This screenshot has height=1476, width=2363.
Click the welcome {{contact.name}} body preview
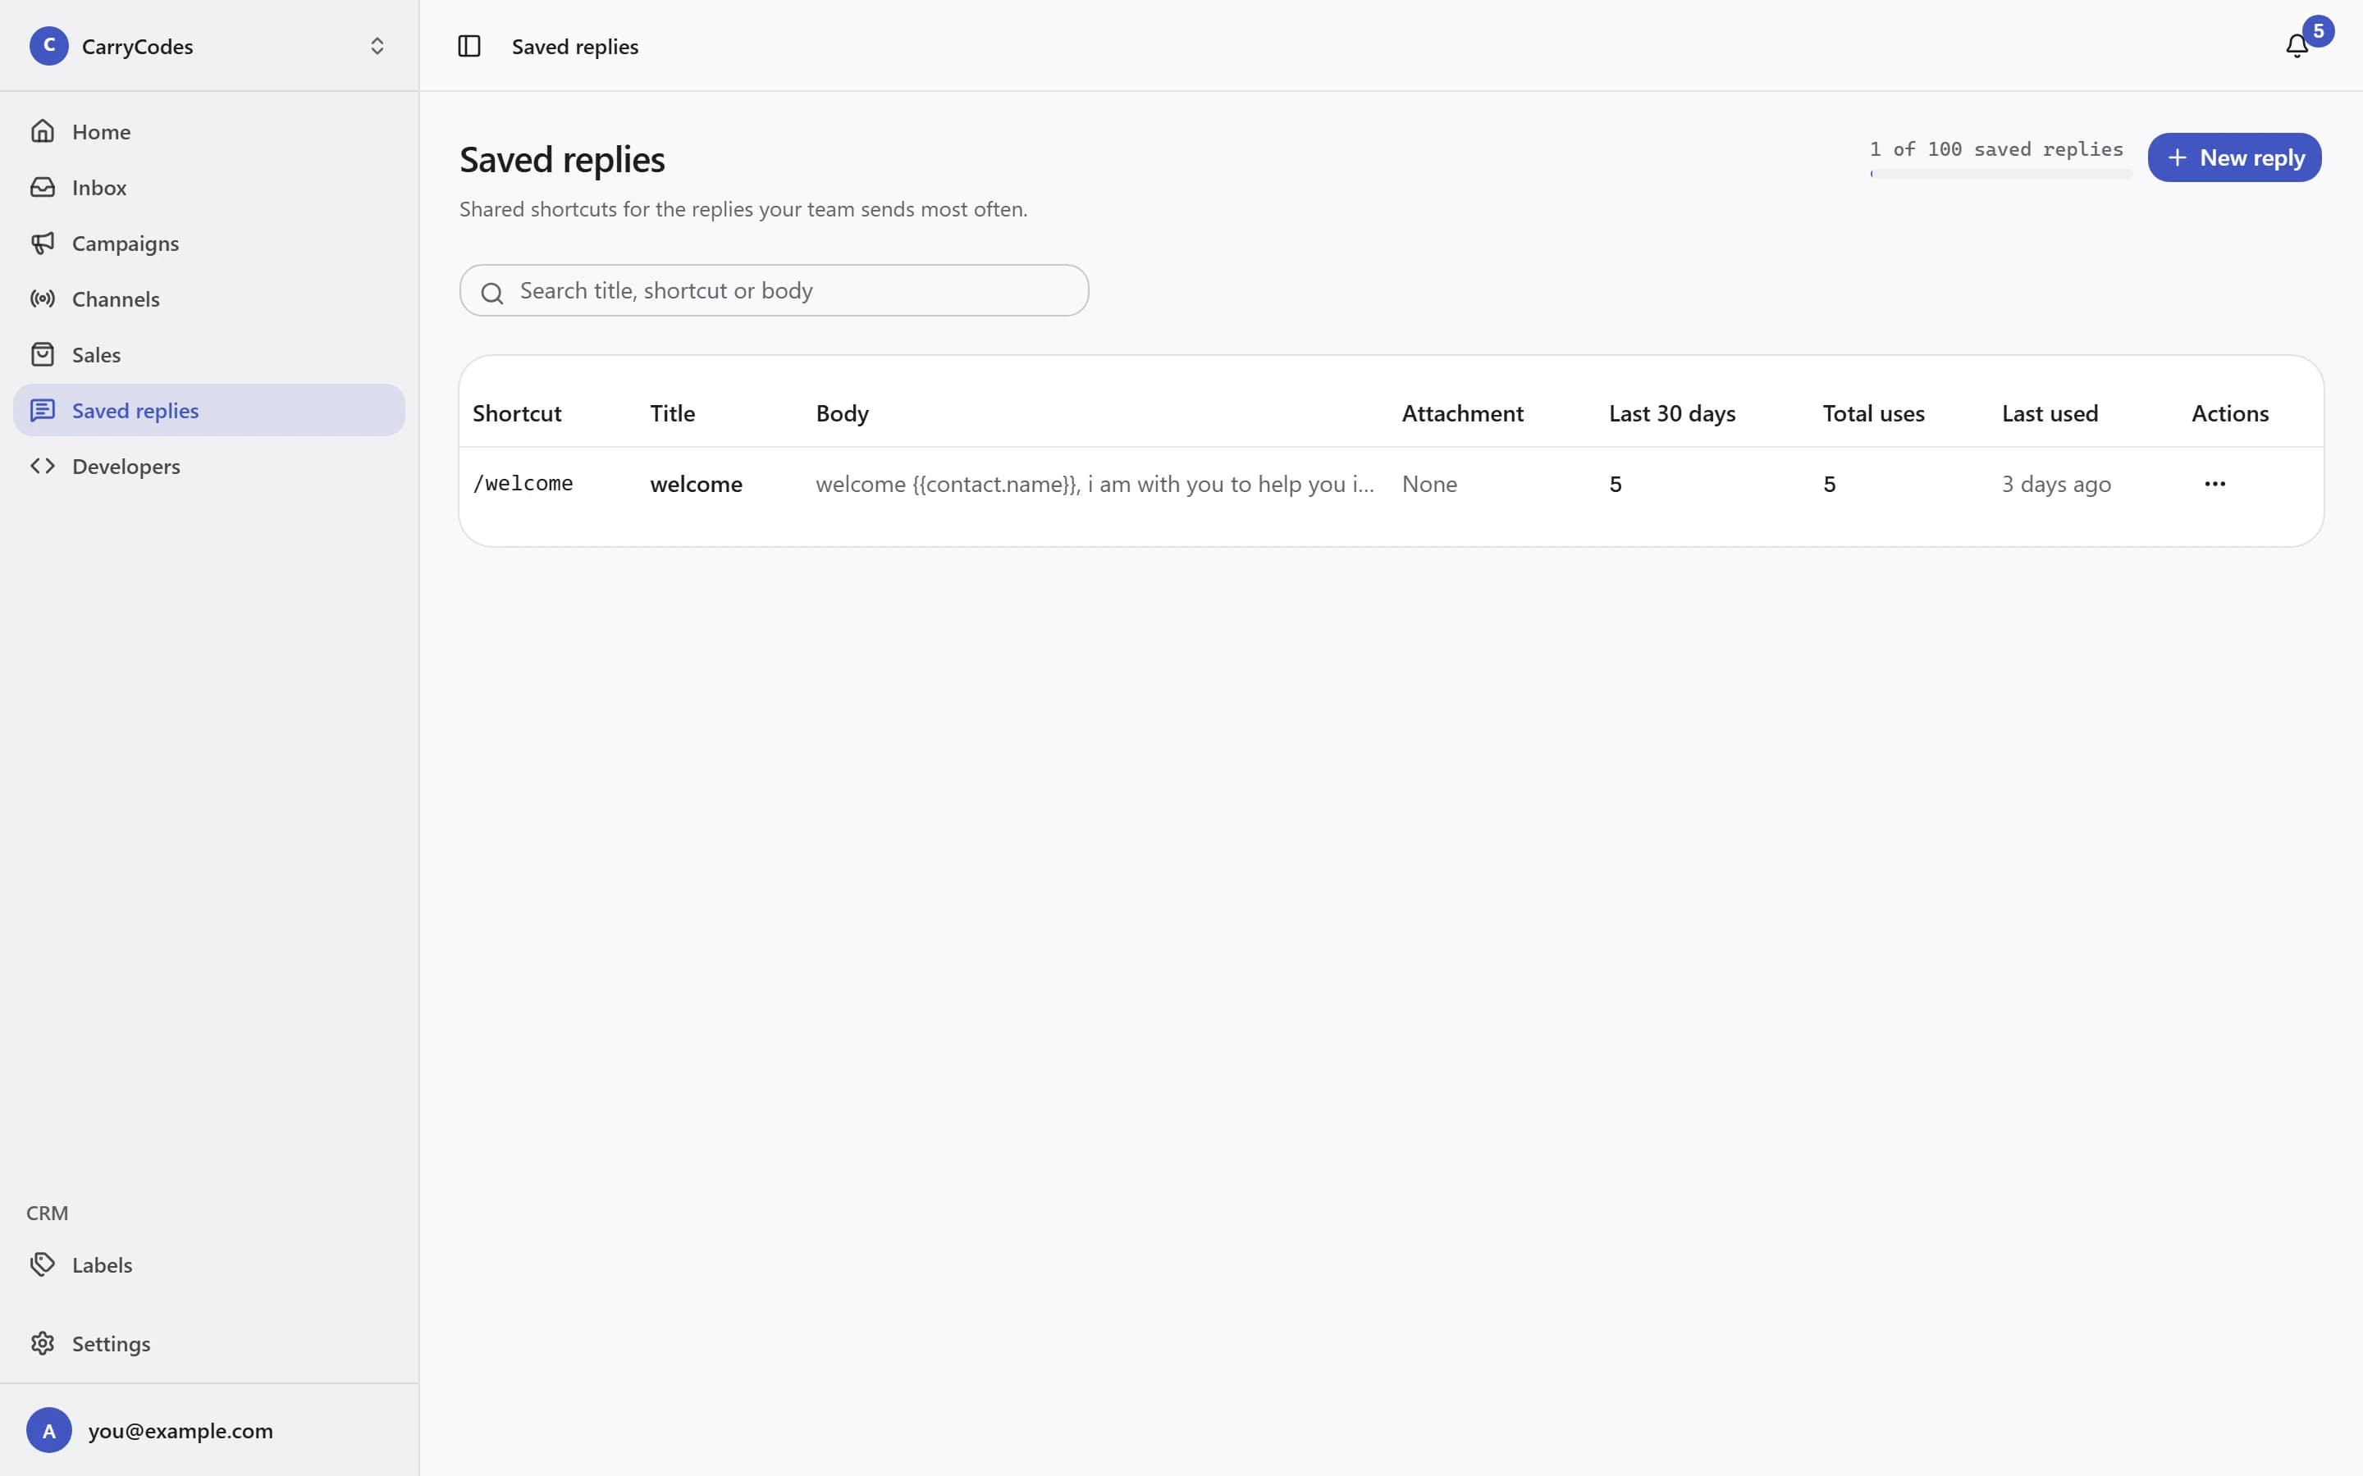pyautogui.click(x=1095, y=483)
